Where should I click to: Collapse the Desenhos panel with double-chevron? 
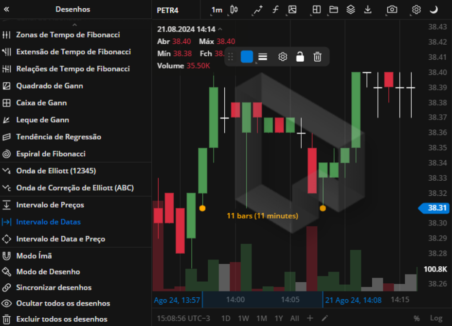[7, 9]
